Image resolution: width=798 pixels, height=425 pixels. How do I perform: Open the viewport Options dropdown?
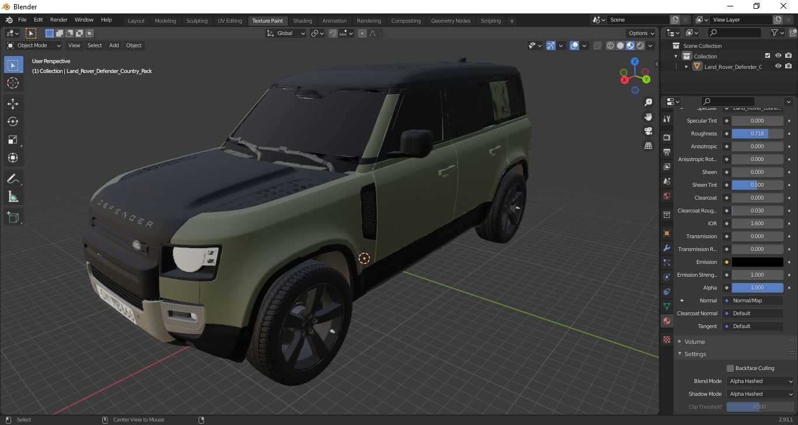641,33
